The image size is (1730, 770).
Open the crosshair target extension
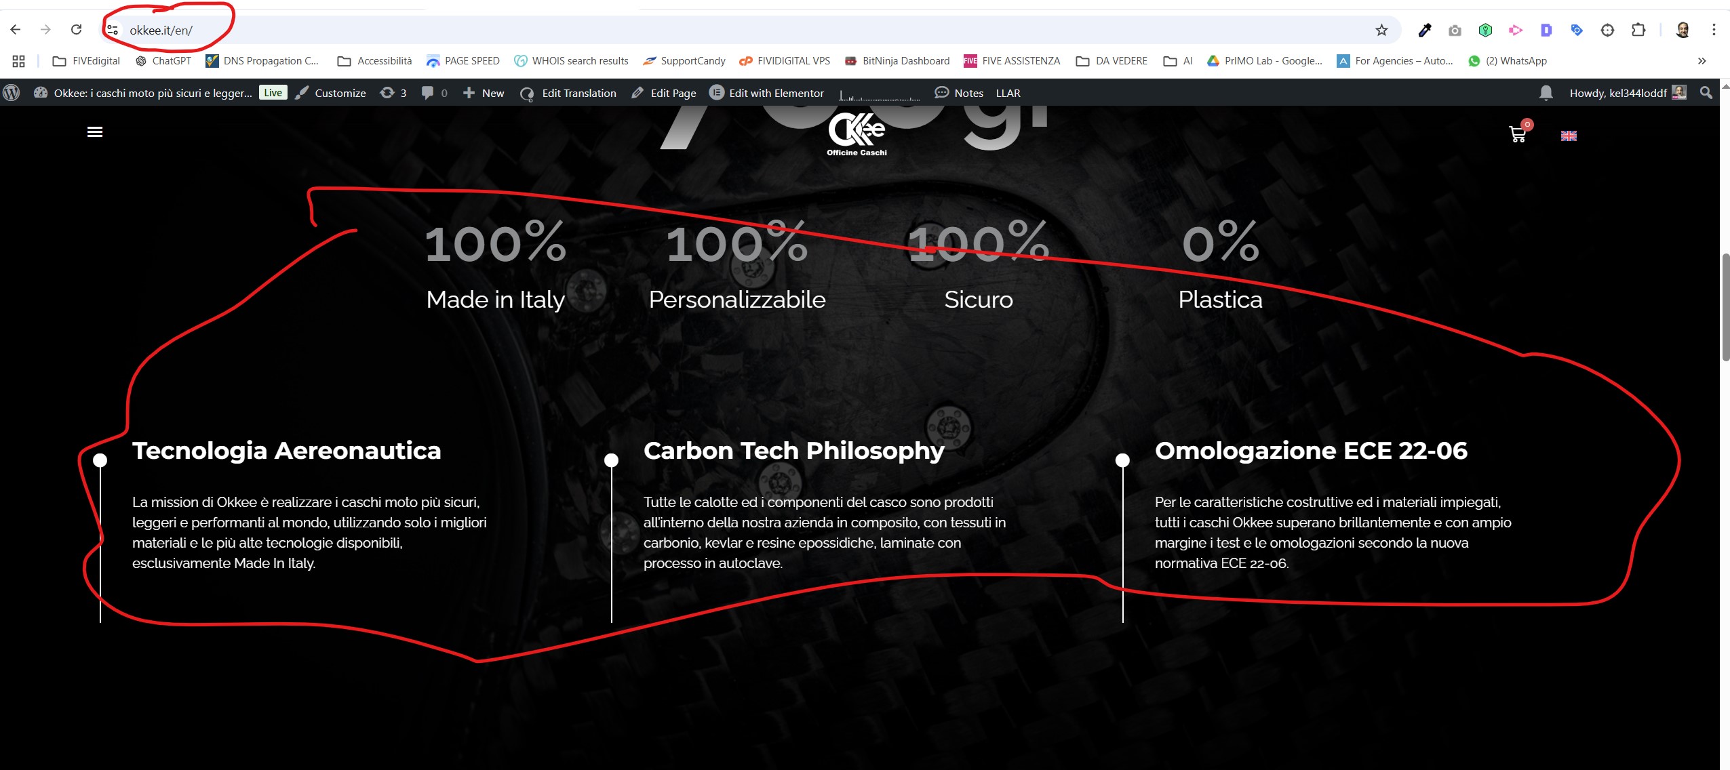click(x=1607, y=30)
